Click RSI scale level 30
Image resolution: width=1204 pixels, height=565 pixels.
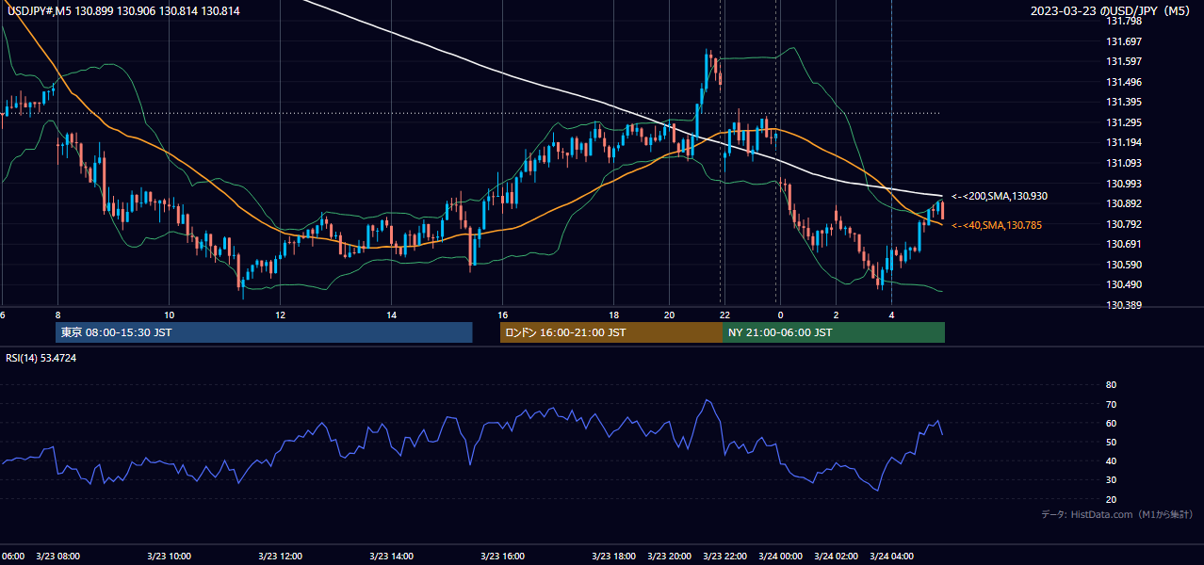1111,479
